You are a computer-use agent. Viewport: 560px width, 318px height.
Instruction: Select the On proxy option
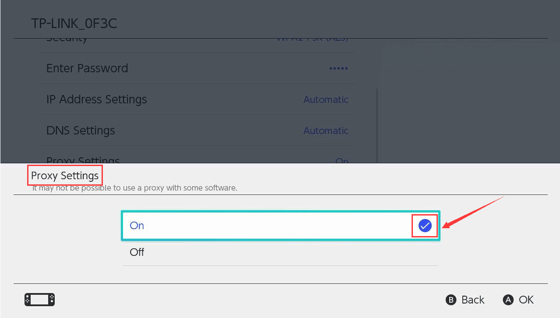point(280,226)
